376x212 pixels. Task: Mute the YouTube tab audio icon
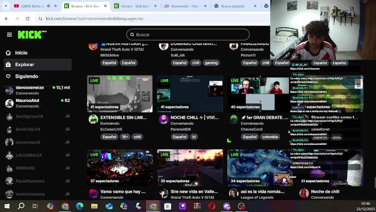(x=49, y=6)
